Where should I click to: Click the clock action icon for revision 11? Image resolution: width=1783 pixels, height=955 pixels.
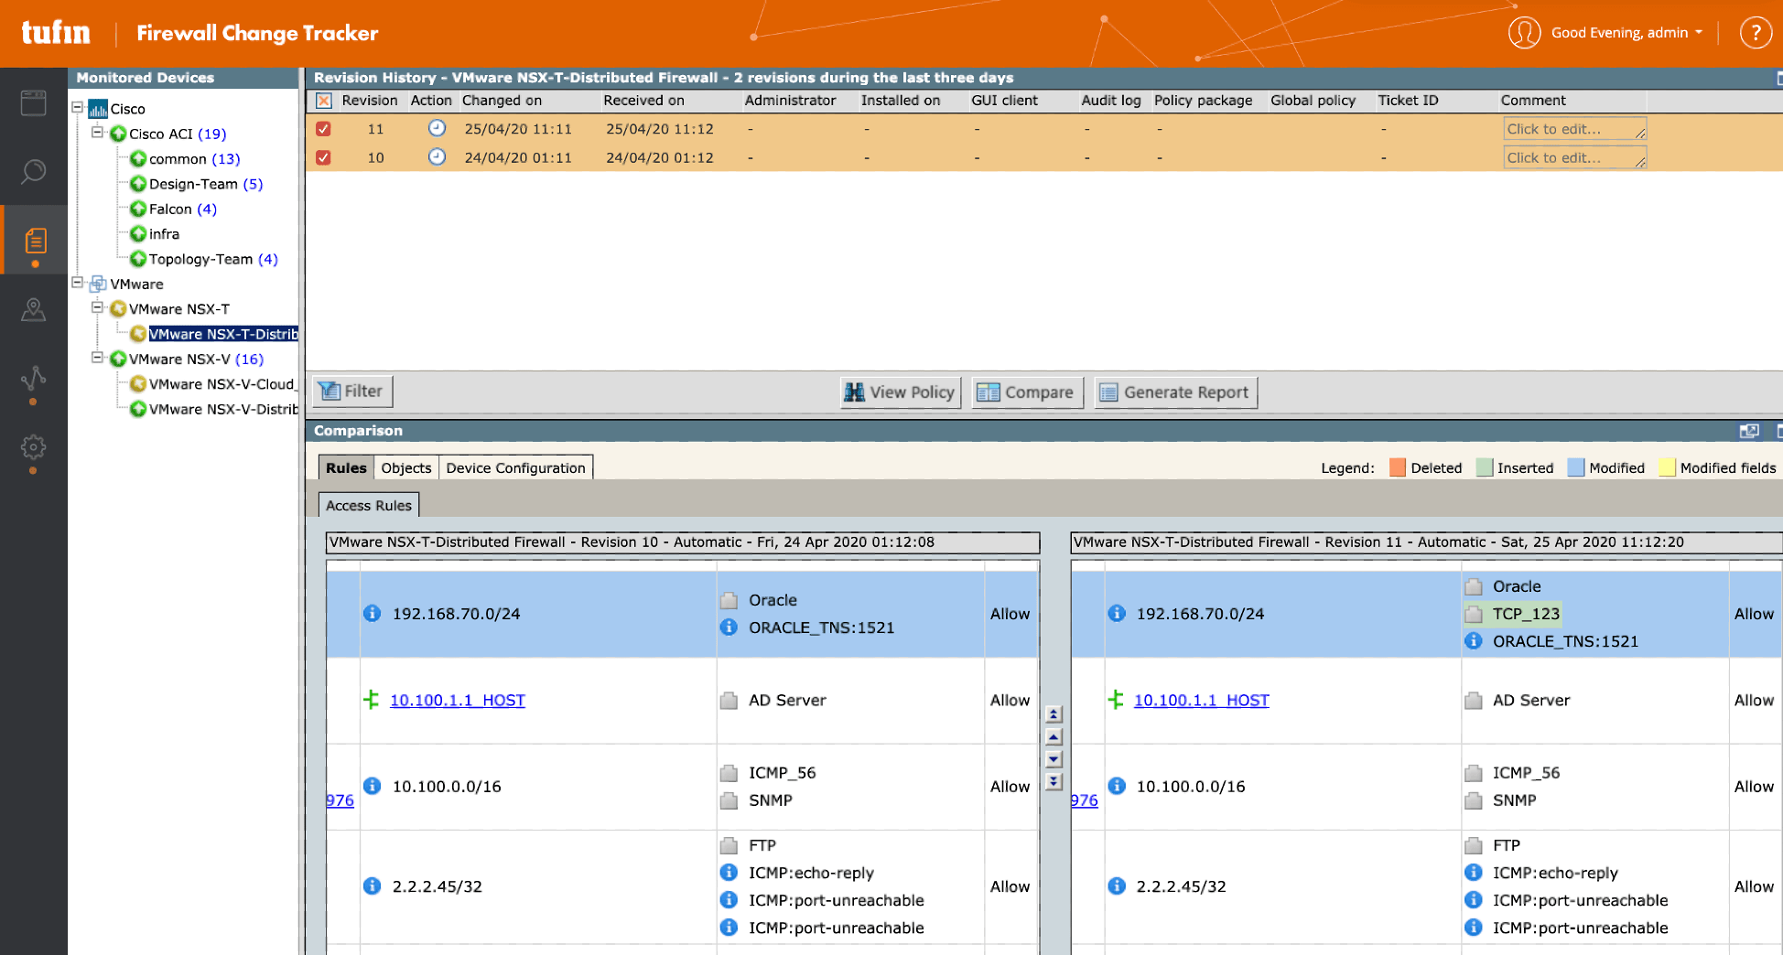(x=437, y=128)
